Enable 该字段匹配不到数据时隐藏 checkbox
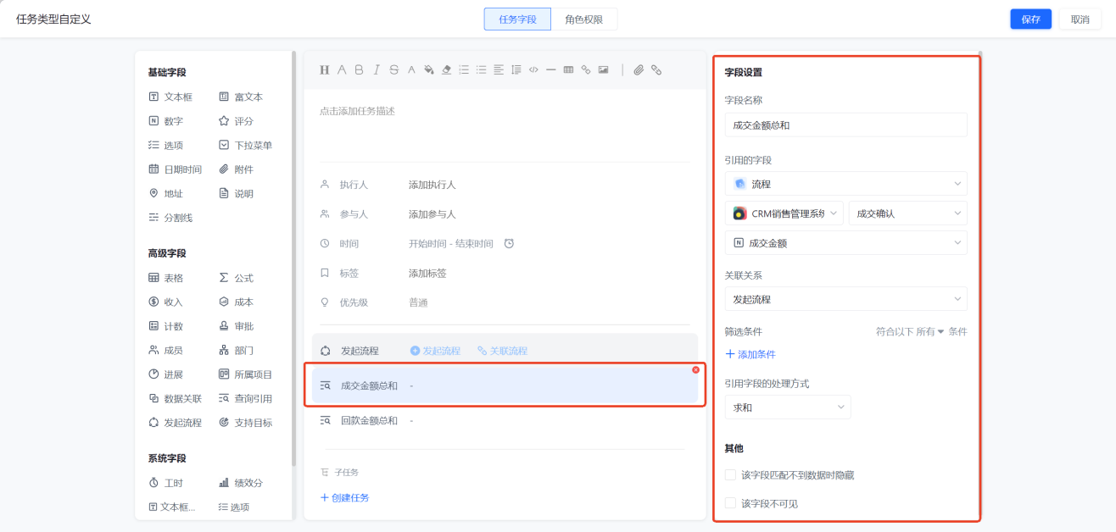The width and height of the screenshot is (1116, 532). (730, 475)
